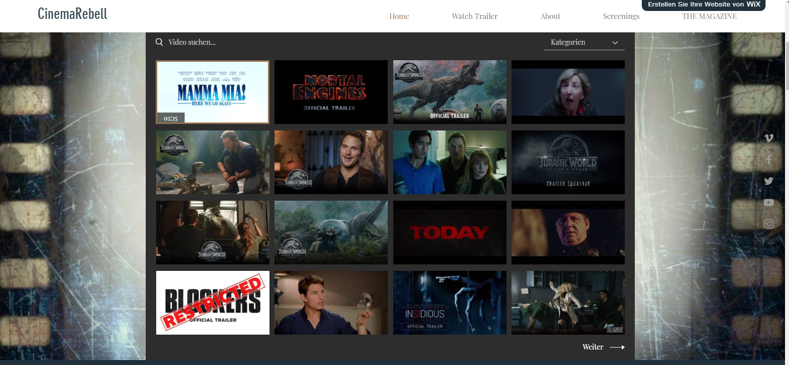Open the brachiosaurus jungle scene thumbnail
The height and width of the screenshot is (365, 789).
click(x=331, y=233)
